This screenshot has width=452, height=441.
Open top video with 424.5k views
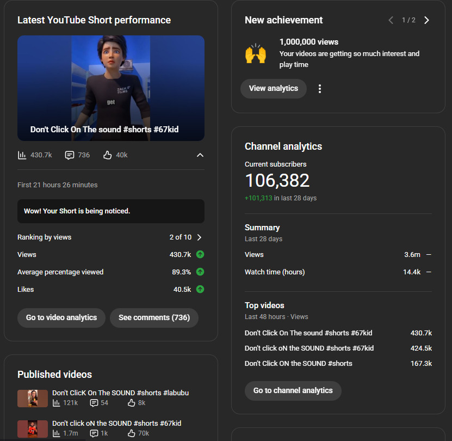309,348
